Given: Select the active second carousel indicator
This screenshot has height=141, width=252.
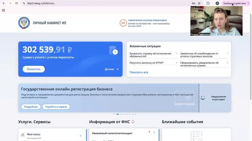Looking at the screenshot, I should coord(118,114).
